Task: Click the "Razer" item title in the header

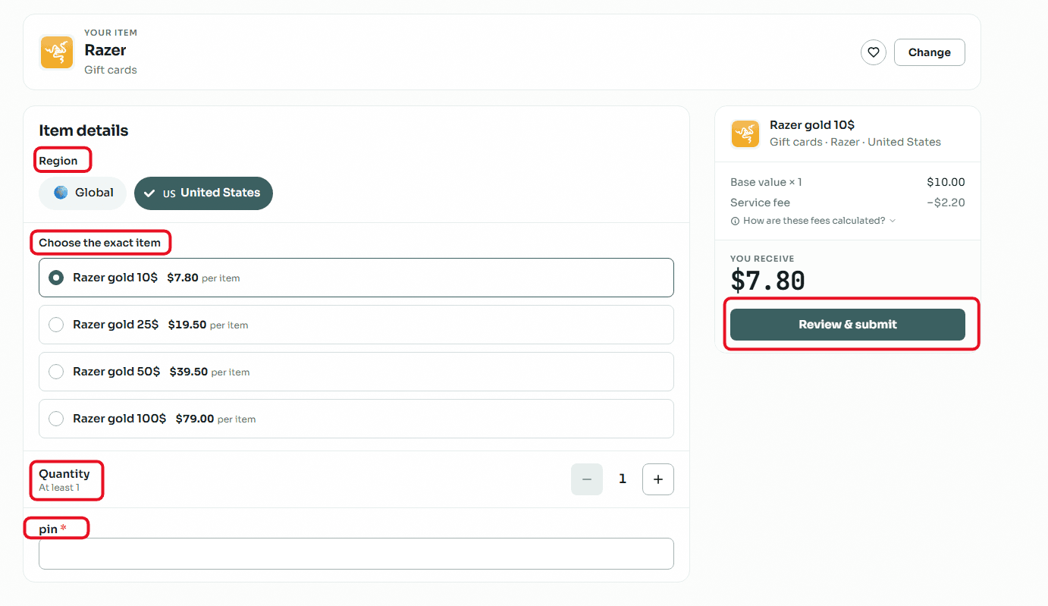Action: point(105,50)
